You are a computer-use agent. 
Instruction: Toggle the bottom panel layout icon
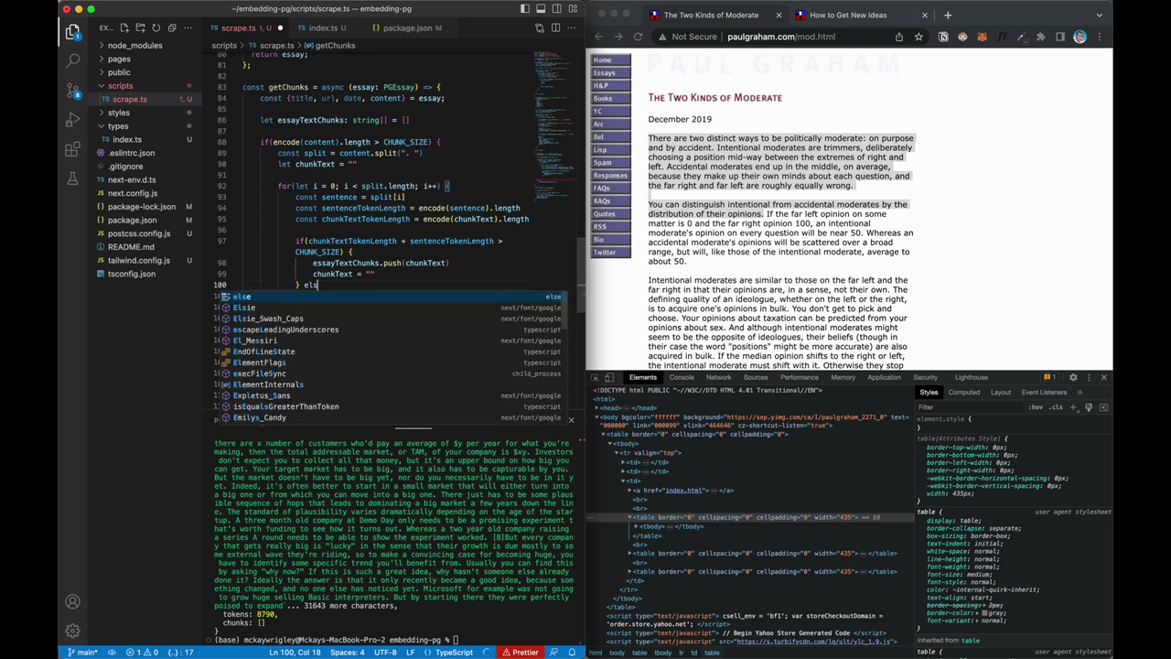coord(541,9)
